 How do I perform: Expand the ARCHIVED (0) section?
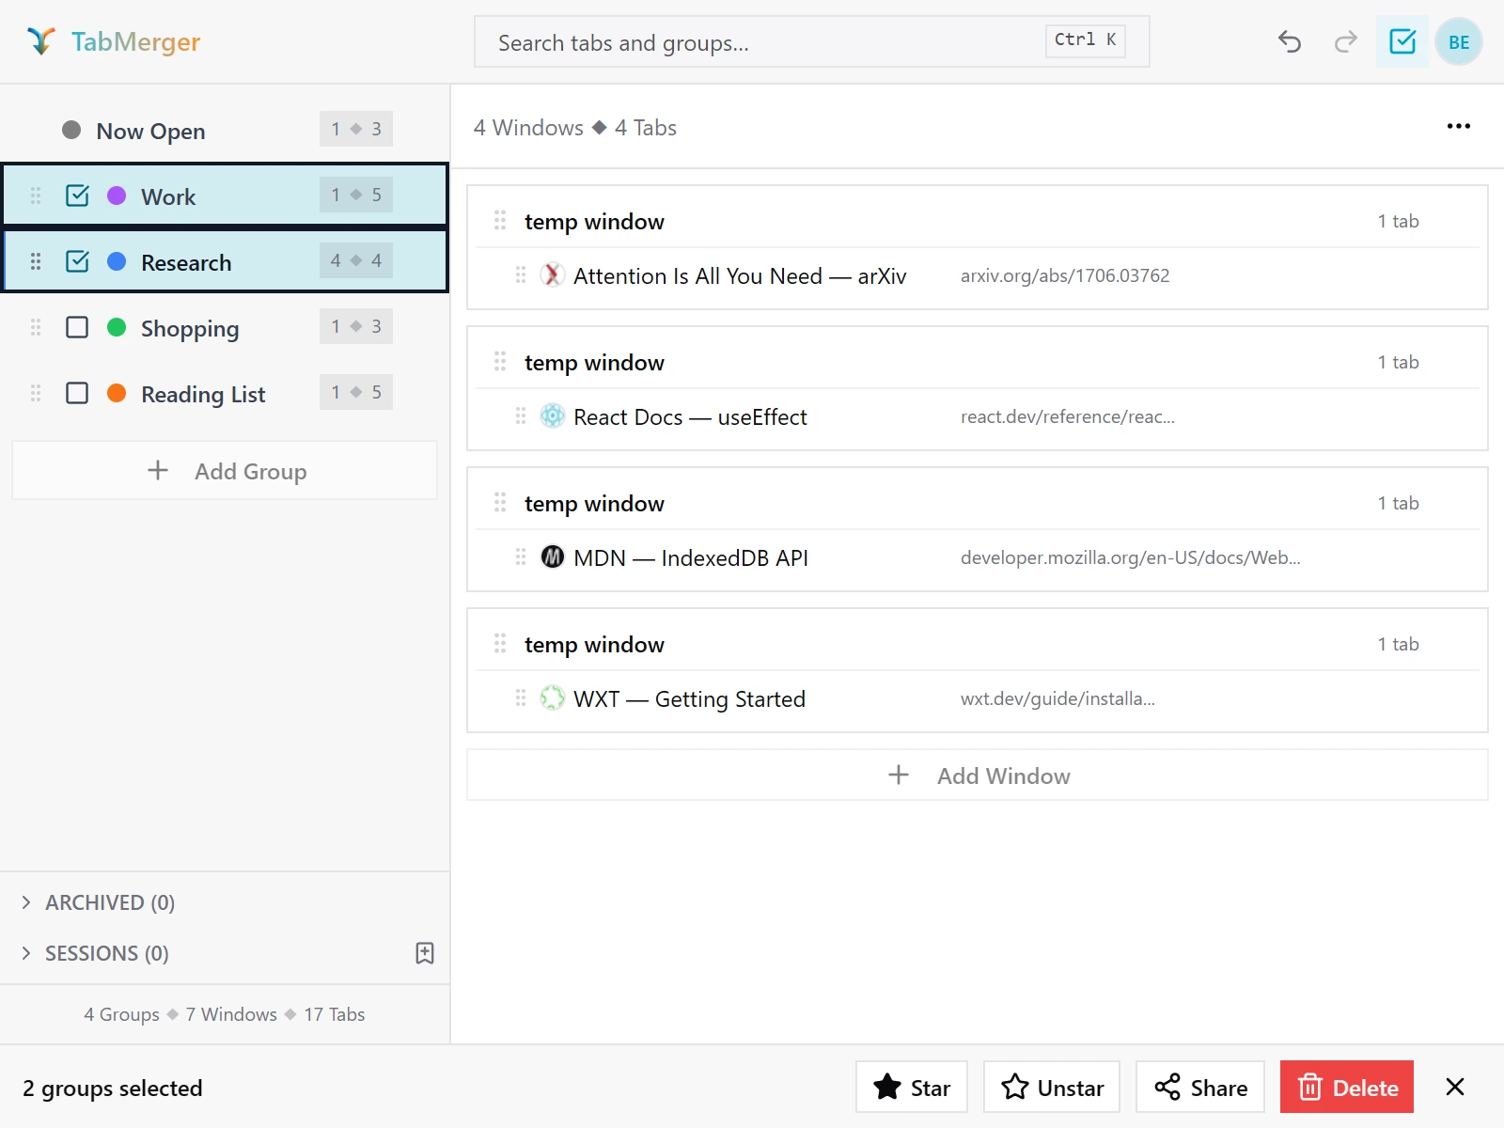coord(99,902)
